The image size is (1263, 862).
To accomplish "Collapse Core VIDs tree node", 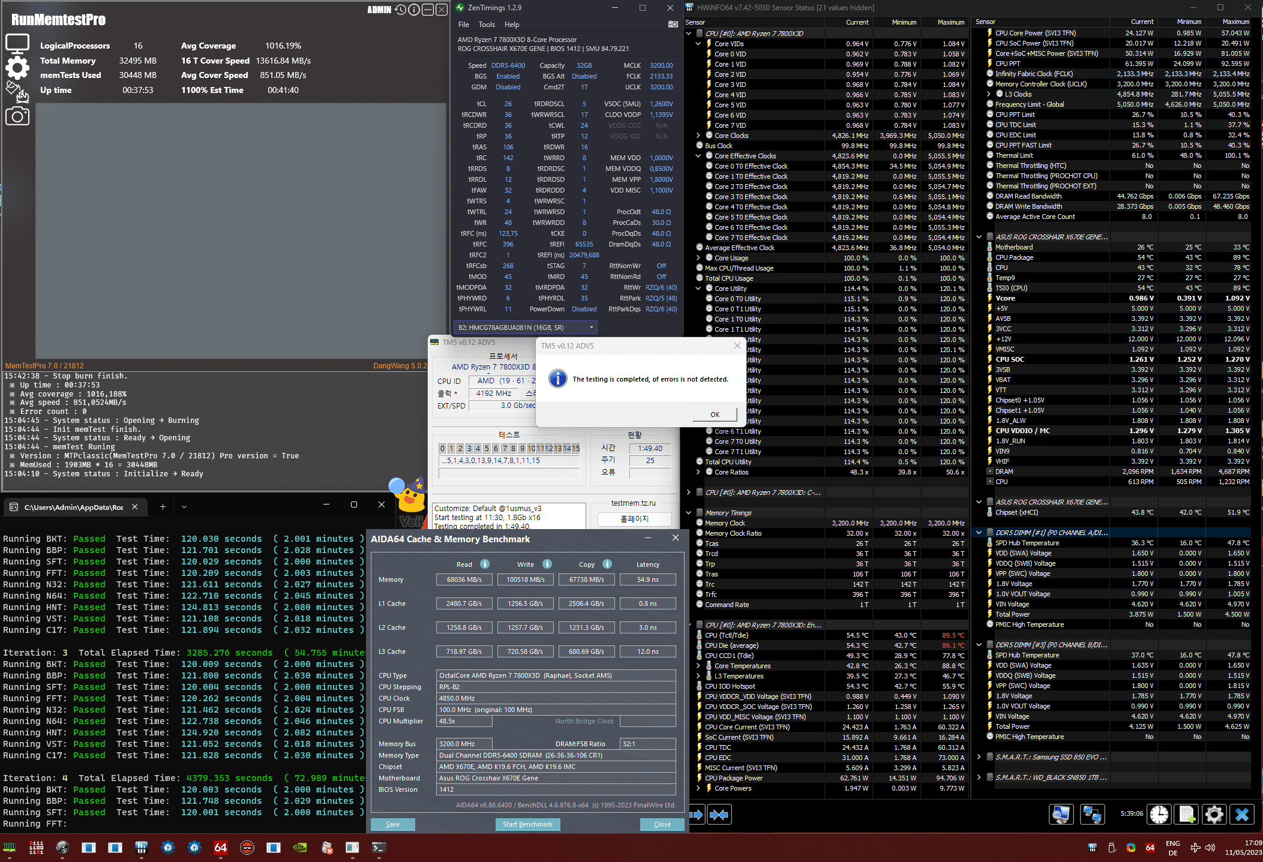I will 698,44.
